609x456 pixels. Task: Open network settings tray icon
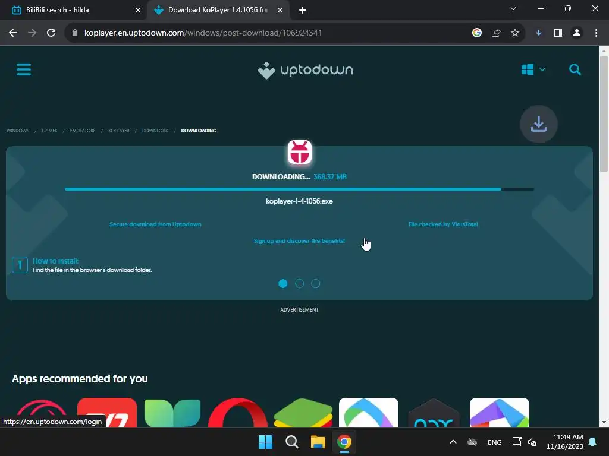517,442
